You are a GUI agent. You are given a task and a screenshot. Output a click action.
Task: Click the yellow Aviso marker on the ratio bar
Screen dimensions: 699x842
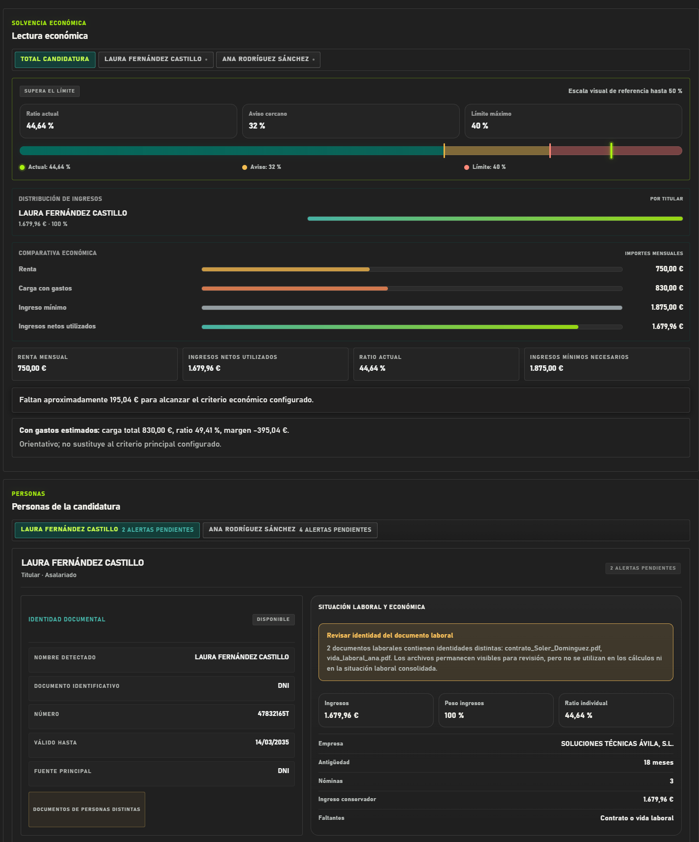[x=444, y=151]
